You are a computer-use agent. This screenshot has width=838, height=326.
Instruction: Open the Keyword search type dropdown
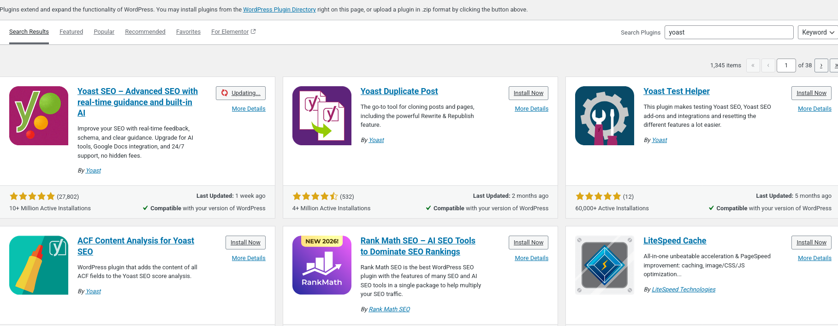coord(818,32)
